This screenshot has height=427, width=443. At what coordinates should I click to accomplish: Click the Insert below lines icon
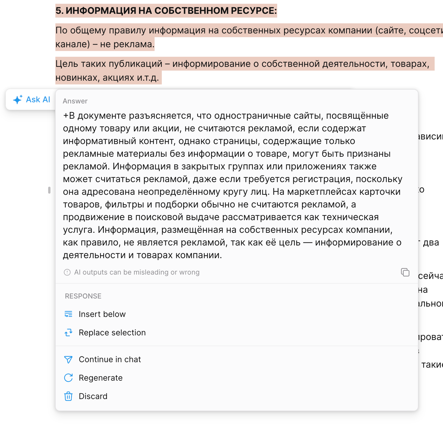pos(68,314)
